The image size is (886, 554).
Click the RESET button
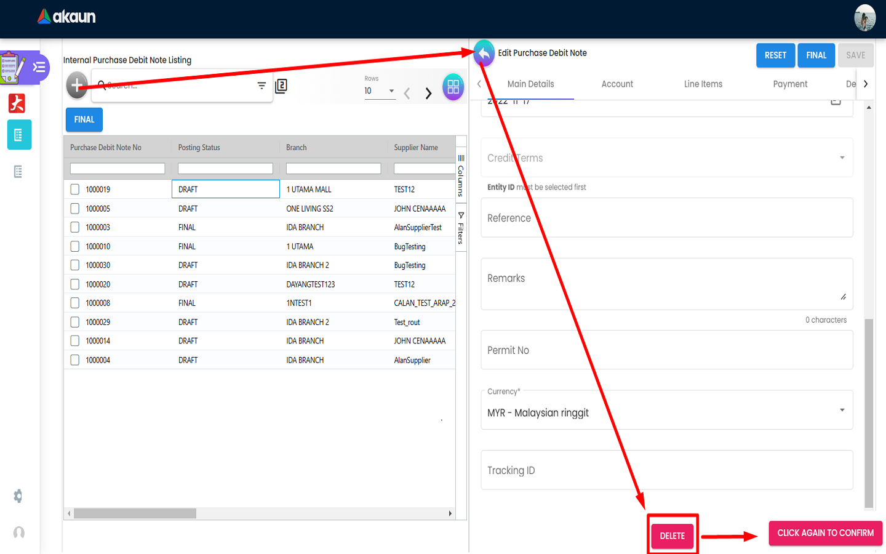click(775, 55)
